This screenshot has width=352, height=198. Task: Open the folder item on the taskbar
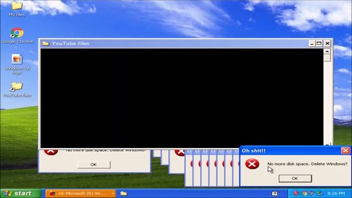[x=123, y=193]
